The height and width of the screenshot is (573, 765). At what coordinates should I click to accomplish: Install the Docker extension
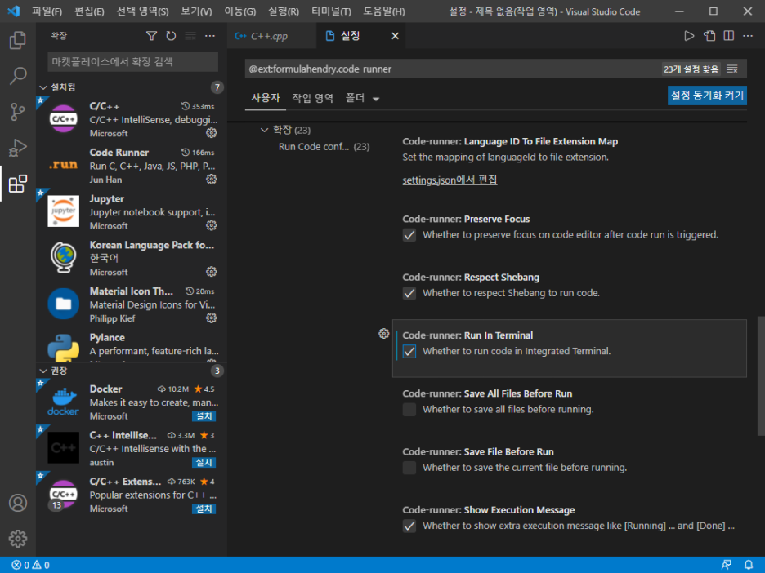(204, 416)
